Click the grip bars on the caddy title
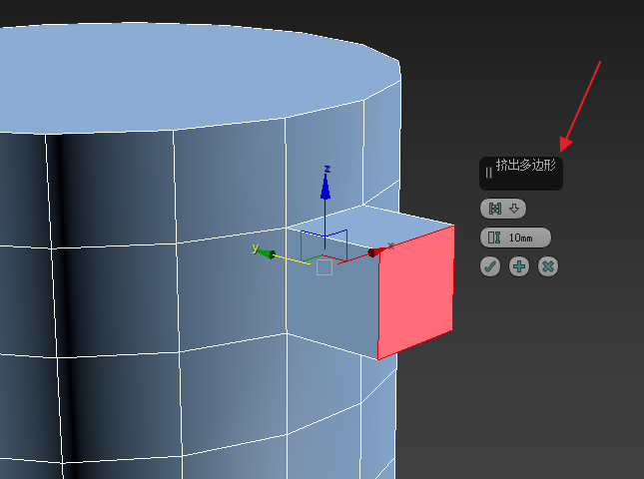Viewport: 644px width, 479px height. click(488, 173)
